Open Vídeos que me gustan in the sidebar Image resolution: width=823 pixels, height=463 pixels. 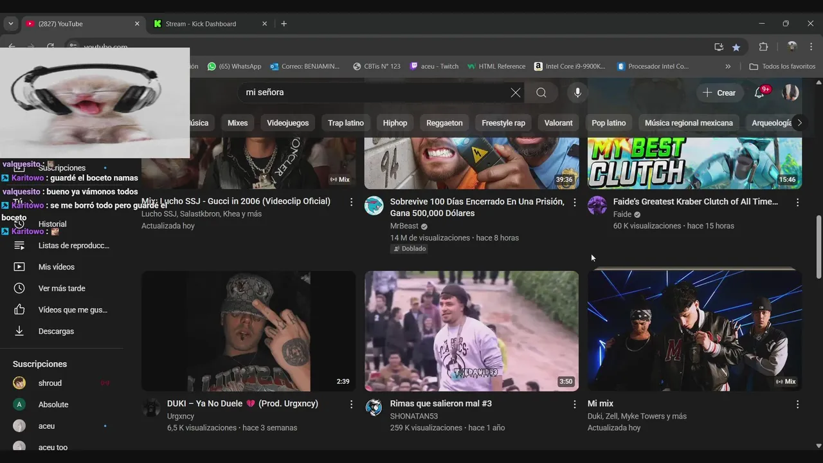coord(62,310)
